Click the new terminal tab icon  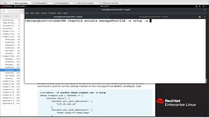200,17
